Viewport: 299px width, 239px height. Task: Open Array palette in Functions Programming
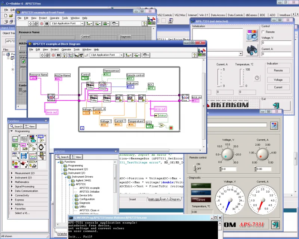[x=24, y=139]
